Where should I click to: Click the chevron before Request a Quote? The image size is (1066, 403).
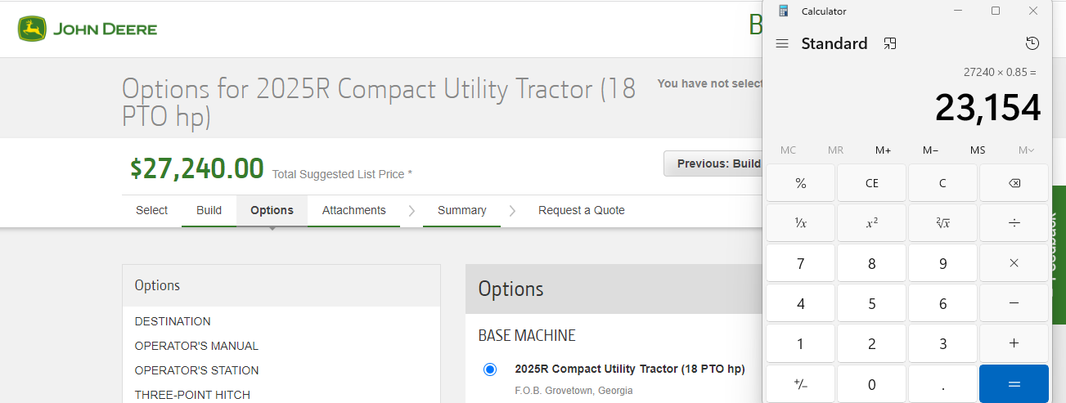(512, 211)
